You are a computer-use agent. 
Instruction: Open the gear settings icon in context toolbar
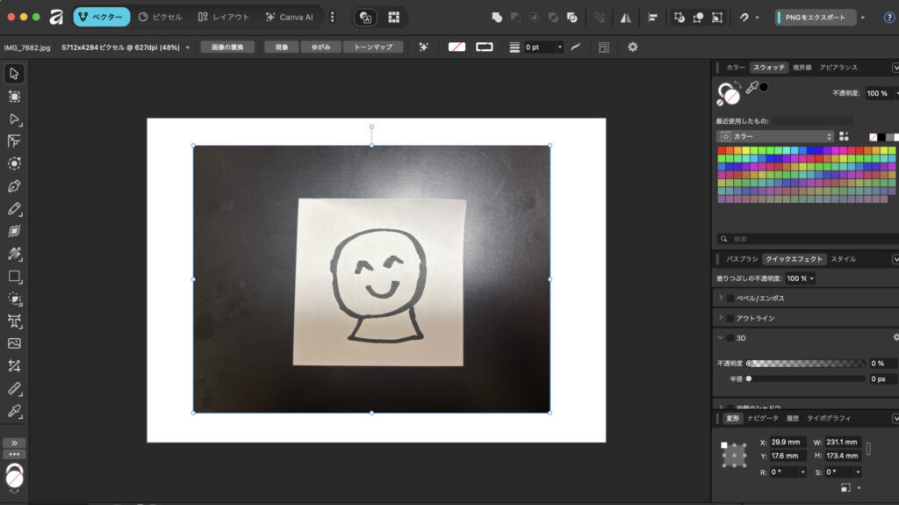[632, 47]
